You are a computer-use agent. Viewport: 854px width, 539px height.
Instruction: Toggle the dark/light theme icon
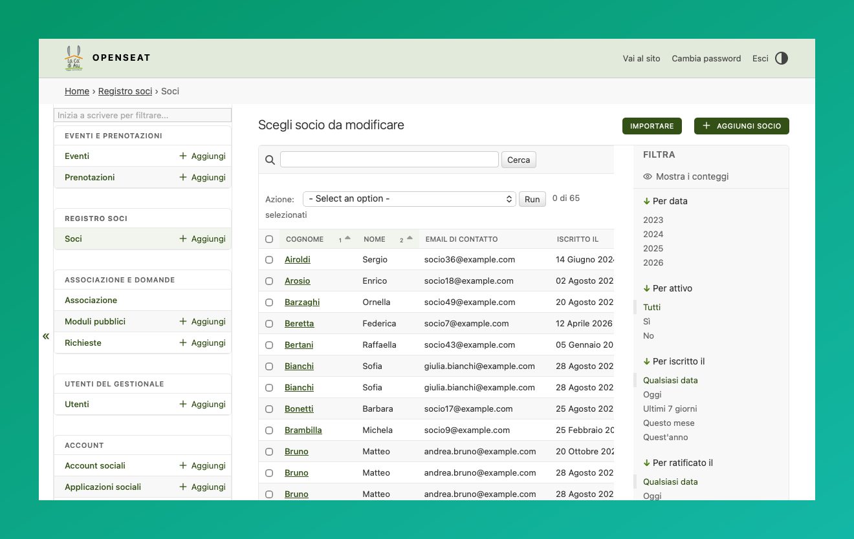tap(782, 58)
